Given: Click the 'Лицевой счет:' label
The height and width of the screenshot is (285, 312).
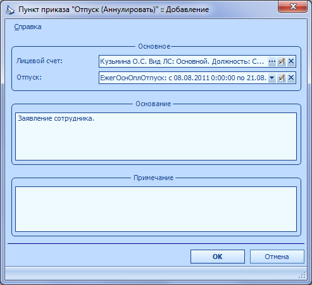Looking at the screenshot, I should coord(39,61).
